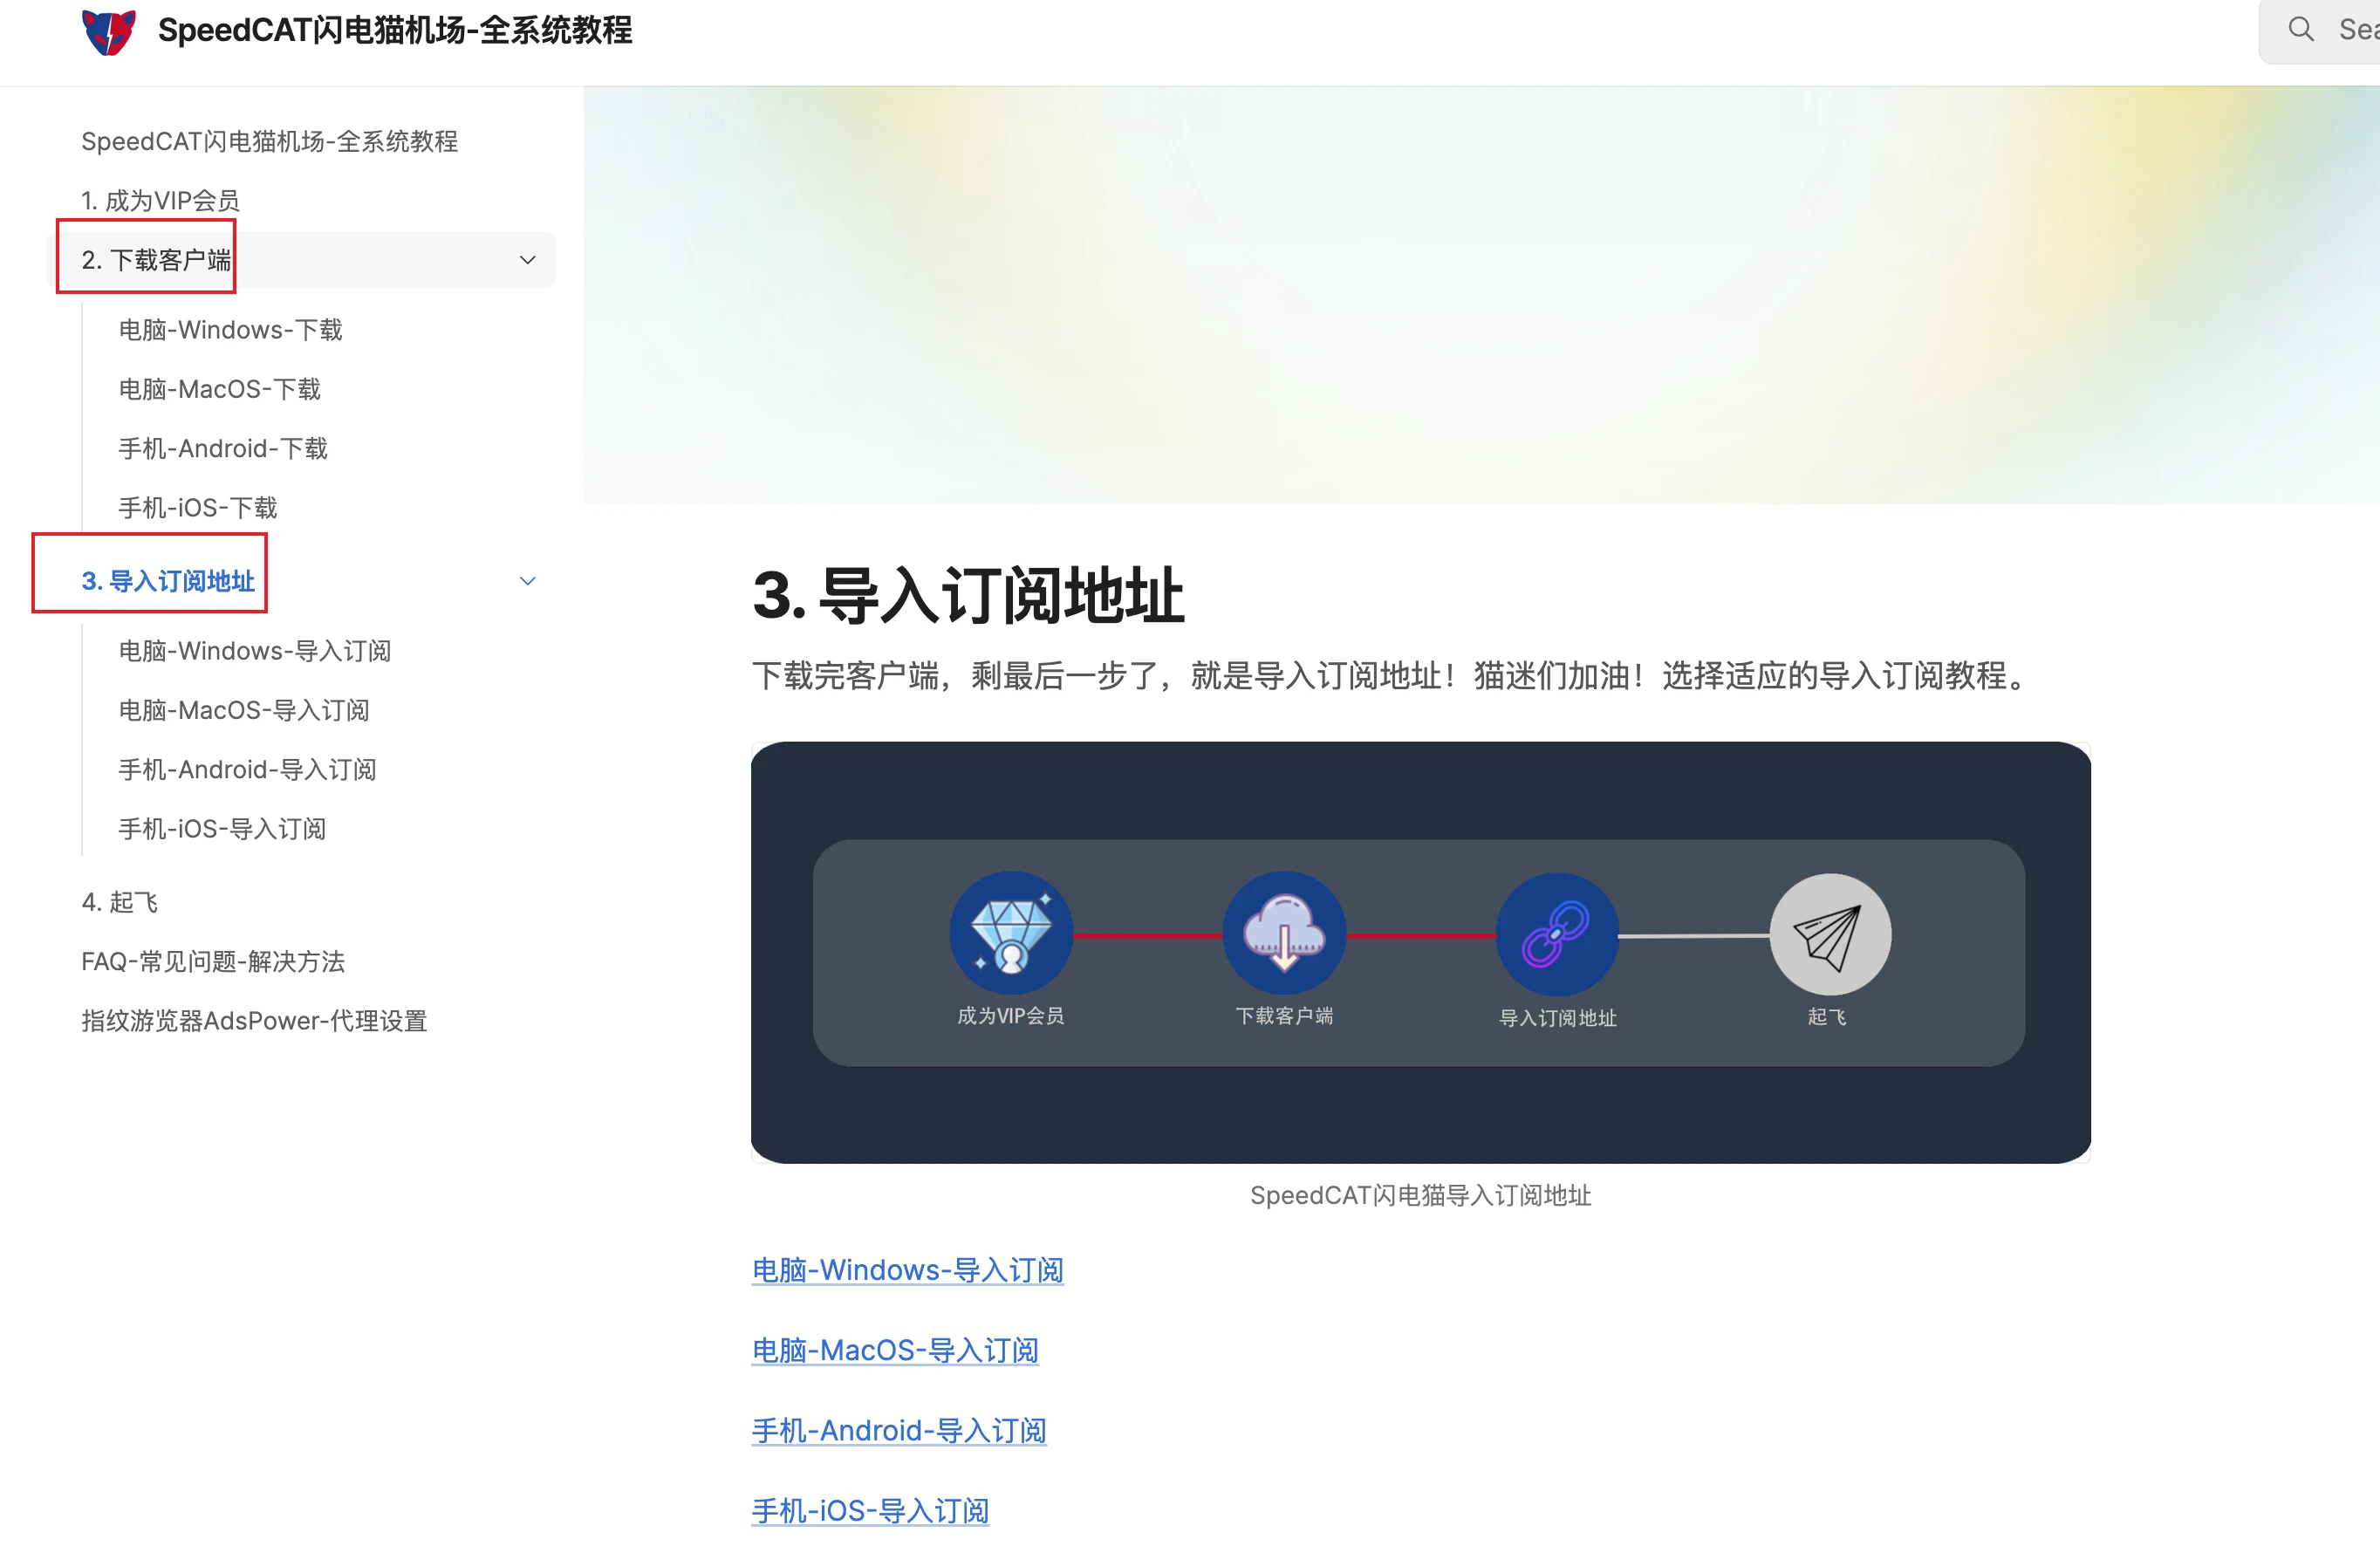Click the SpeedCAT闪电猫机场-全系统教程 header title
The image size is (2380, 1546).
click(394, 30)
